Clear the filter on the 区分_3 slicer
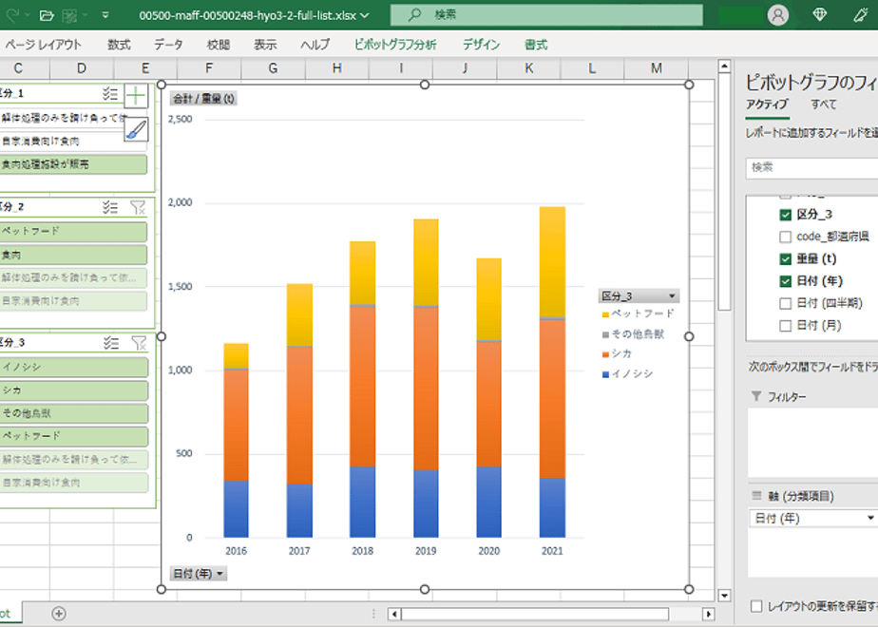This screenshot has width=878, height=627. tap(139, 343)
